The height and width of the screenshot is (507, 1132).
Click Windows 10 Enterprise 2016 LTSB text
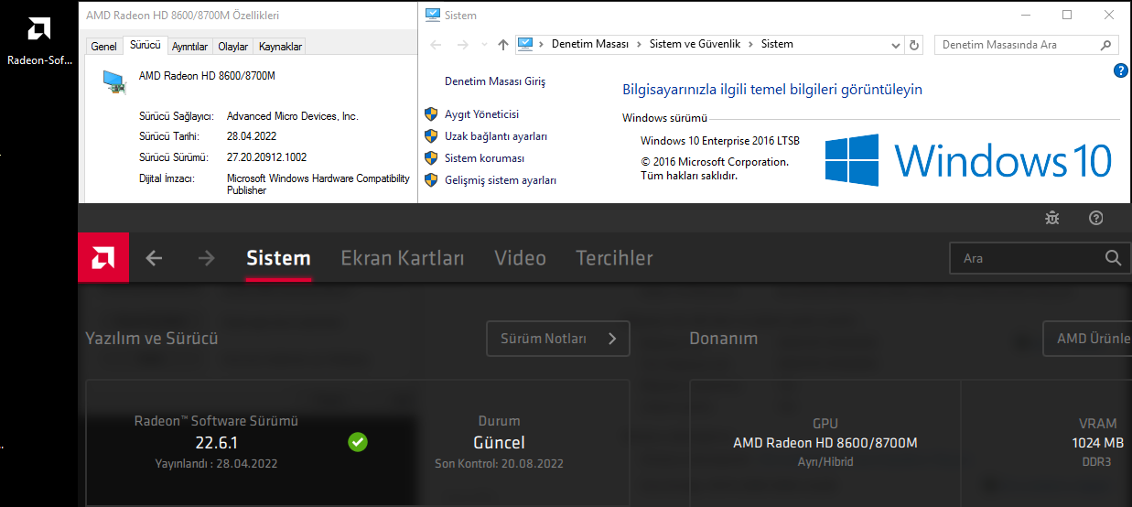click(x=720, y=141)
